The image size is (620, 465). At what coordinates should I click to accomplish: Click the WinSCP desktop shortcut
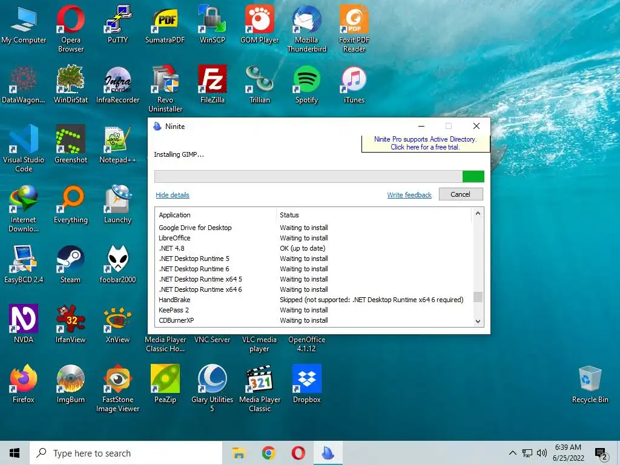pos(213,24)
